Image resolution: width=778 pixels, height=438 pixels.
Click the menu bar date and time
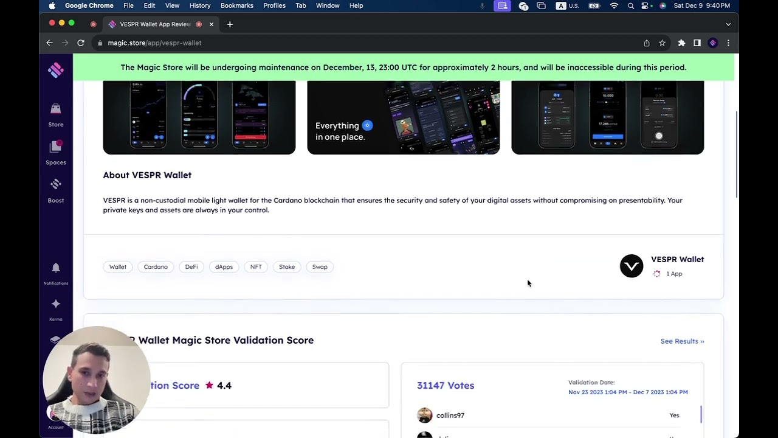[x=702, y=5]
